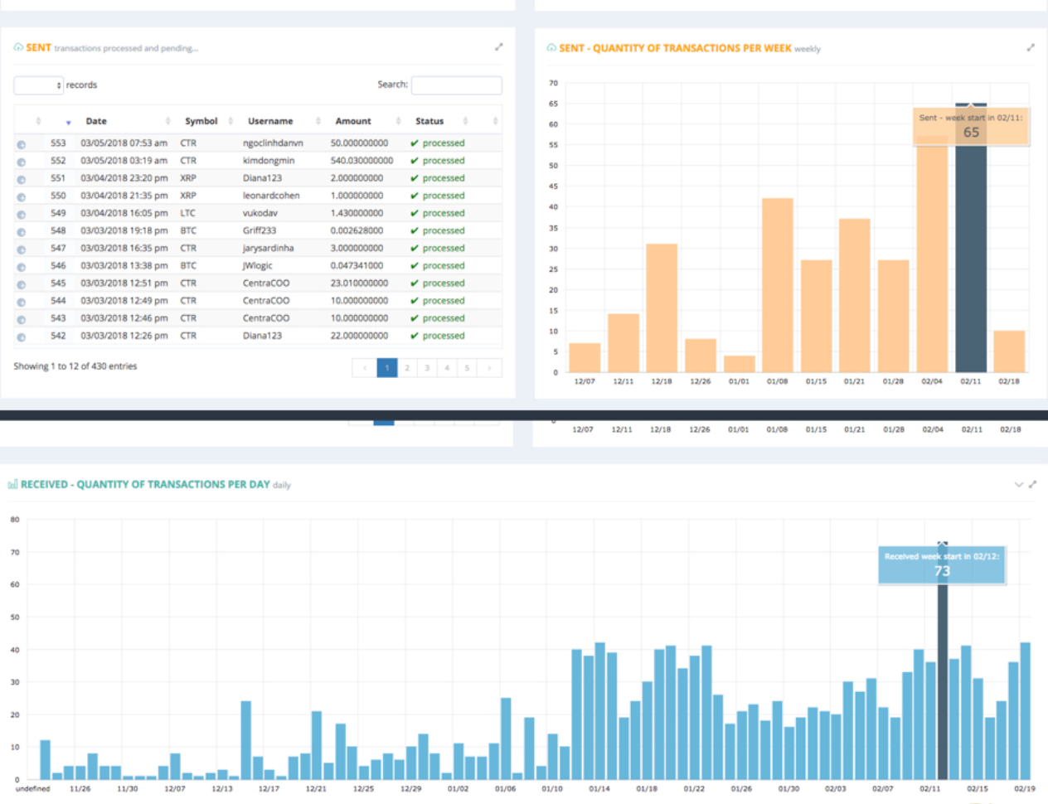Viewport: 1048px width, 804px height.
Task: Expand the SENT transactions table panel
Action: (498, 47)
